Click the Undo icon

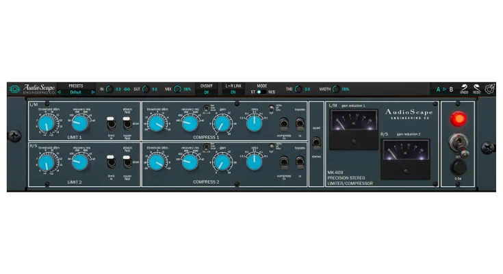coord(464,88)
